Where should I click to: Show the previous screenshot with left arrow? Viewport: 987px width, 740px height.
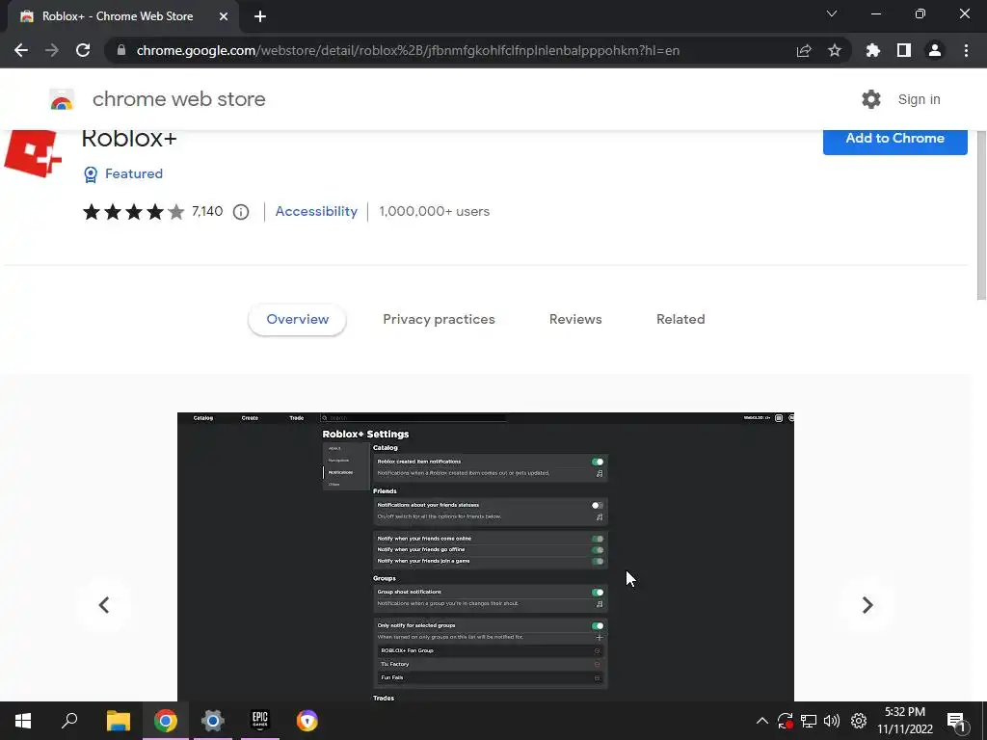(104, 605)
